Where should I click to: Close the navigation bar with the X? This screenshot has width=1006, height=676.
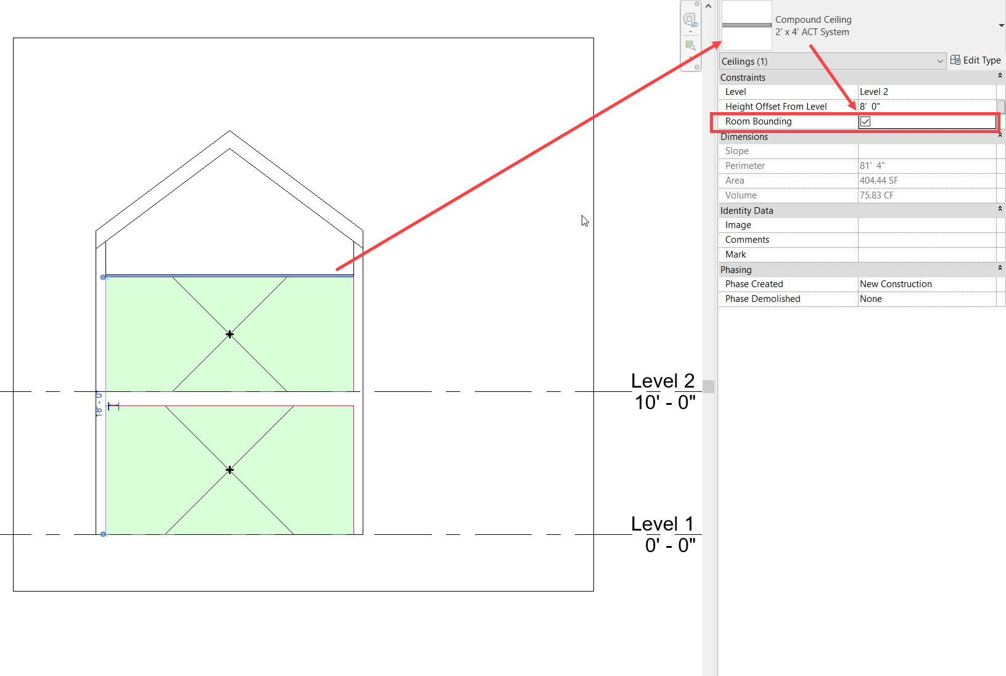click(697, 4)
